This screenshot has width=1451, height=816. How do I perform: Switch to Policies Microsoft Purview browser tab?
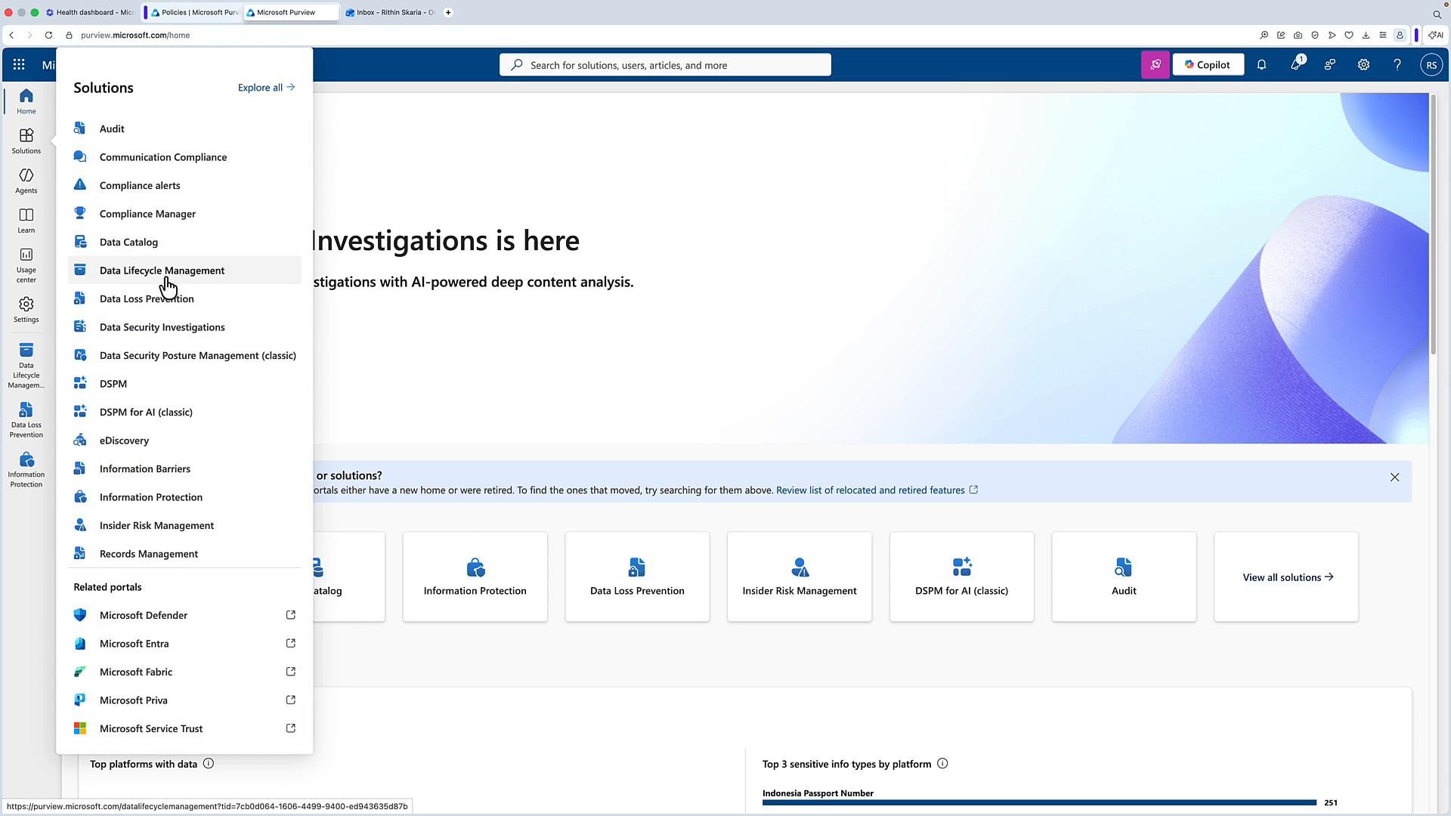click(195, 13)
